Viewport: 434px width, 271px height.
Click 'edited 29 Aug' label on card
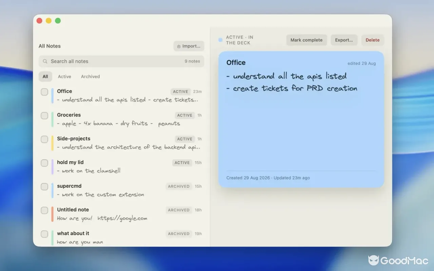pyautogui.click(x=361, y=63)
